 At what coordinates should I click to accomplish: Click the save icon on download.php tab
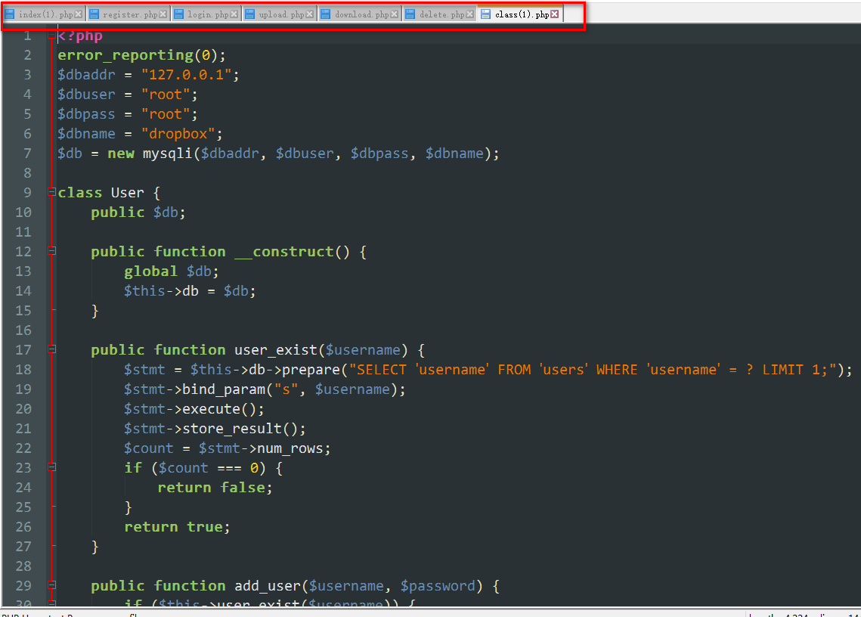point(325,14)
